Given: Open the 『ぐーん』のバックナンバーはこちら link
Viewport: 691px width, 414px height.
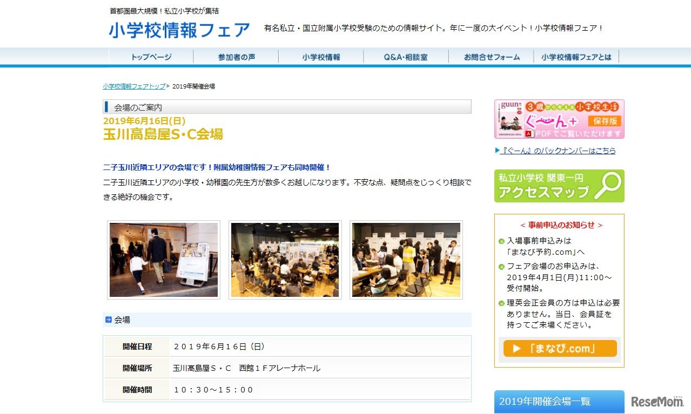Looking at the screenshot, I should tap(559, 151).
